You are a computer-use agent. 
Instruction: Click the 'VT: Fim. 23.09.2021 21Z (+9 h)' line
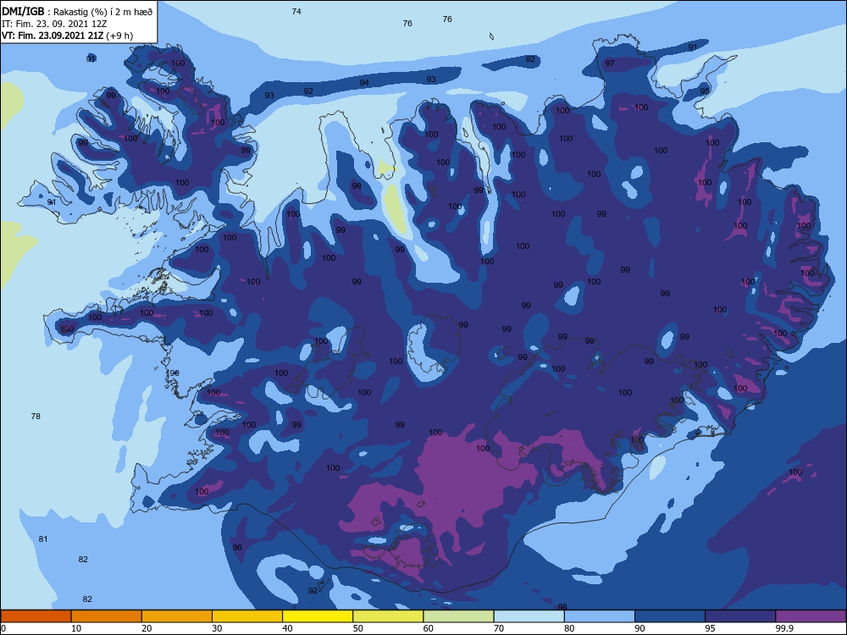(67, 36)
